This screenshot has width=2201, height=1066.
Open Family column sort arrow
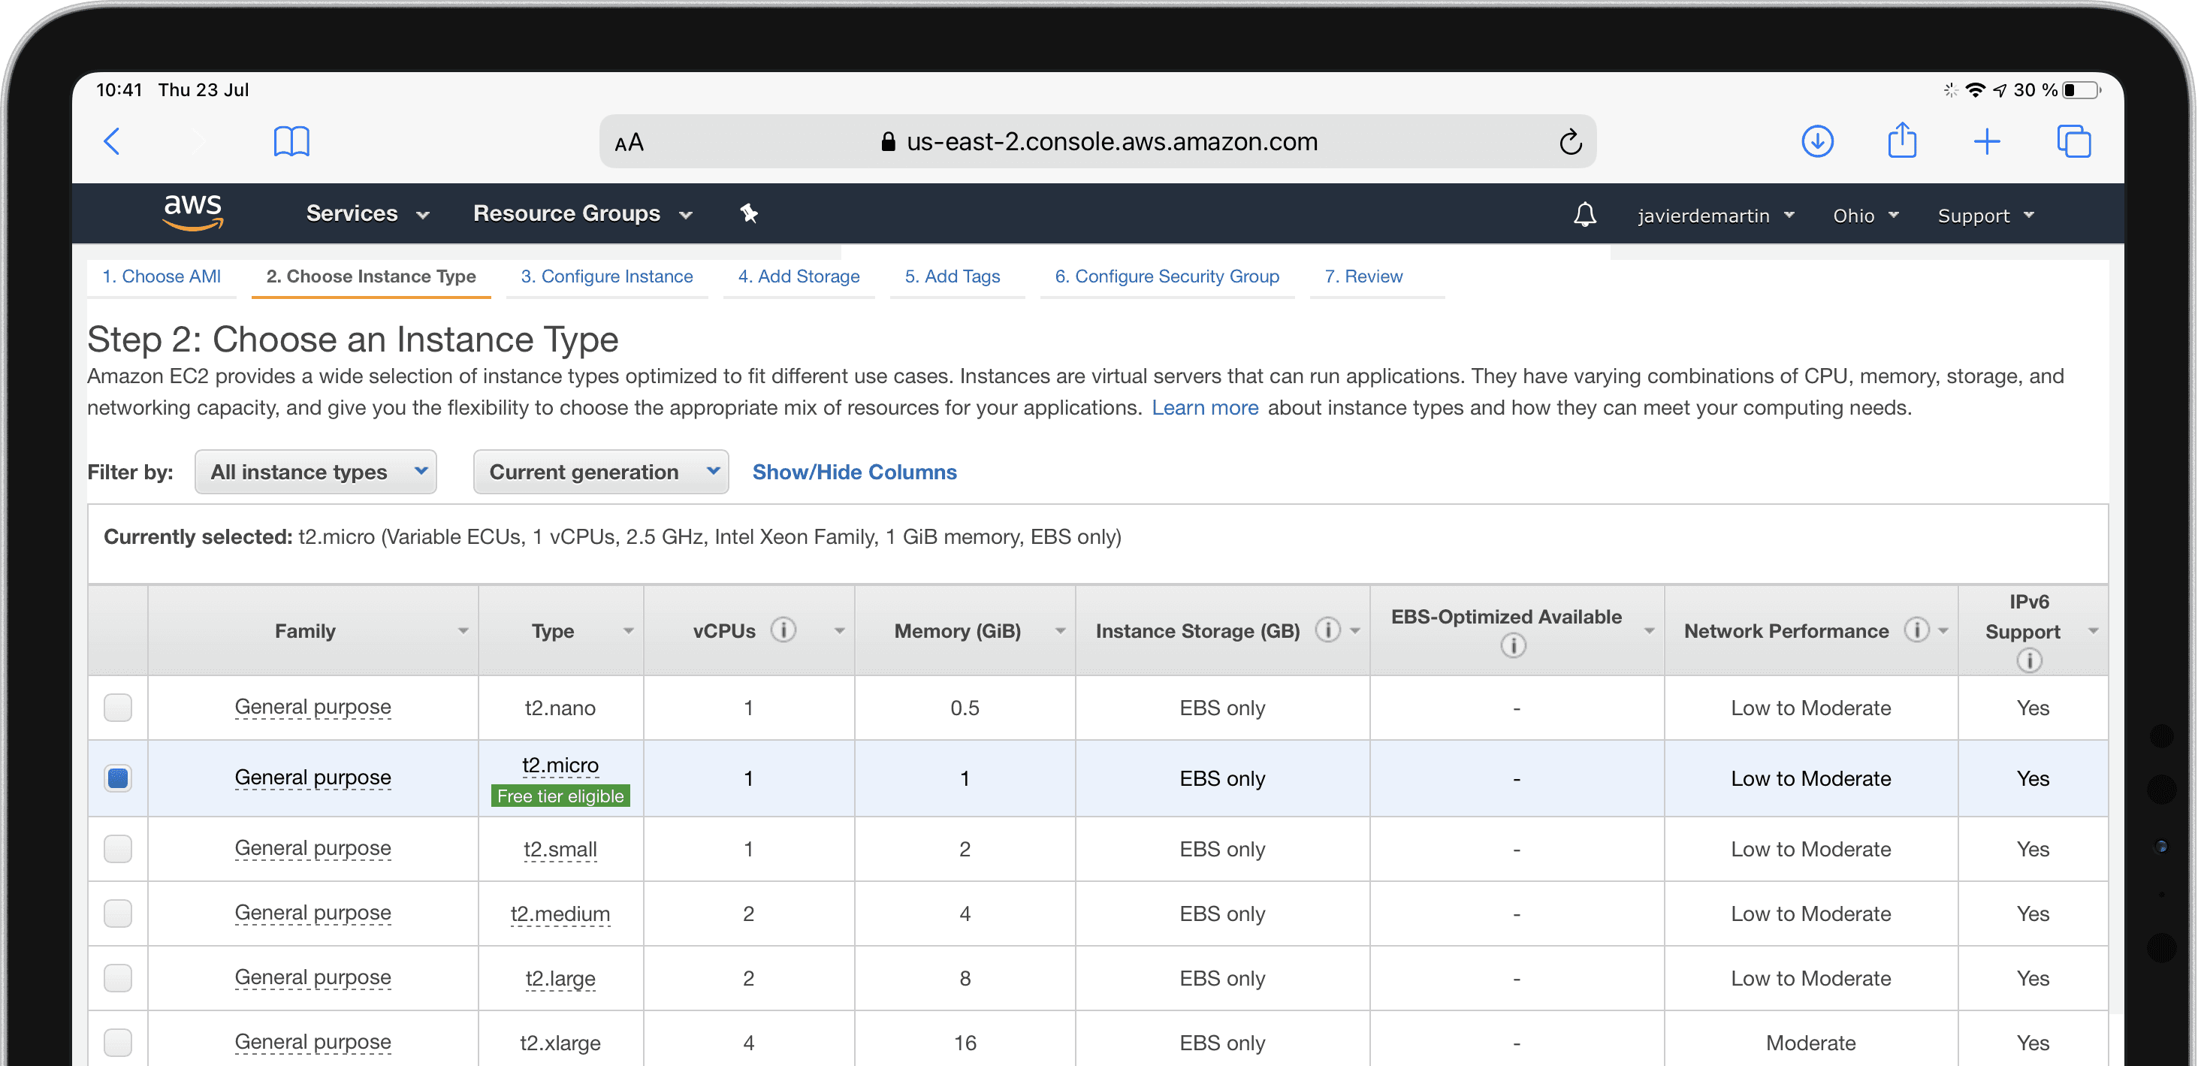point(462,631)
